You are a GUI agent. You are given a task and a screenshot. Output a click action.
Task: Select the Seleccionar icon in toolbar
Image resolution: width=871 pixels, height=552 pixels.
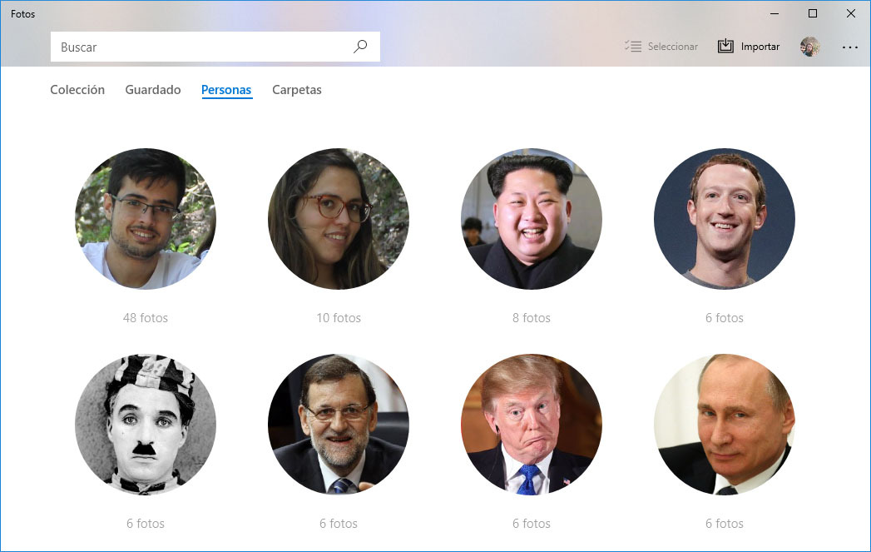coord(632,47)
